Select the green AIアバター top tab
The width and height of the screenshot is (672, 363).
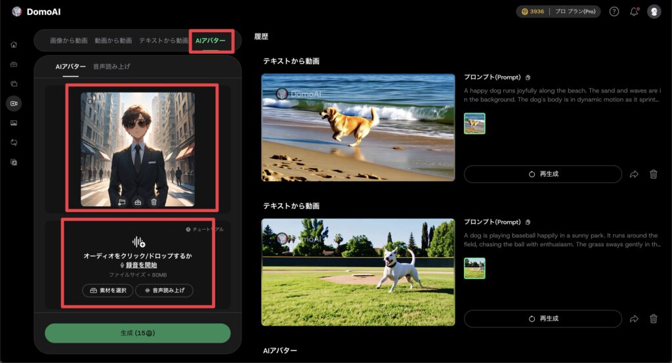pyautogui.click(x=211, y=41)
